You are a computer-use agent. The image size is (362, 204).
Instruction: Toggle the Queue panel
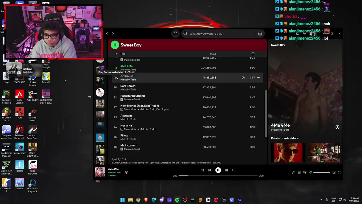(x=299, y=172)
